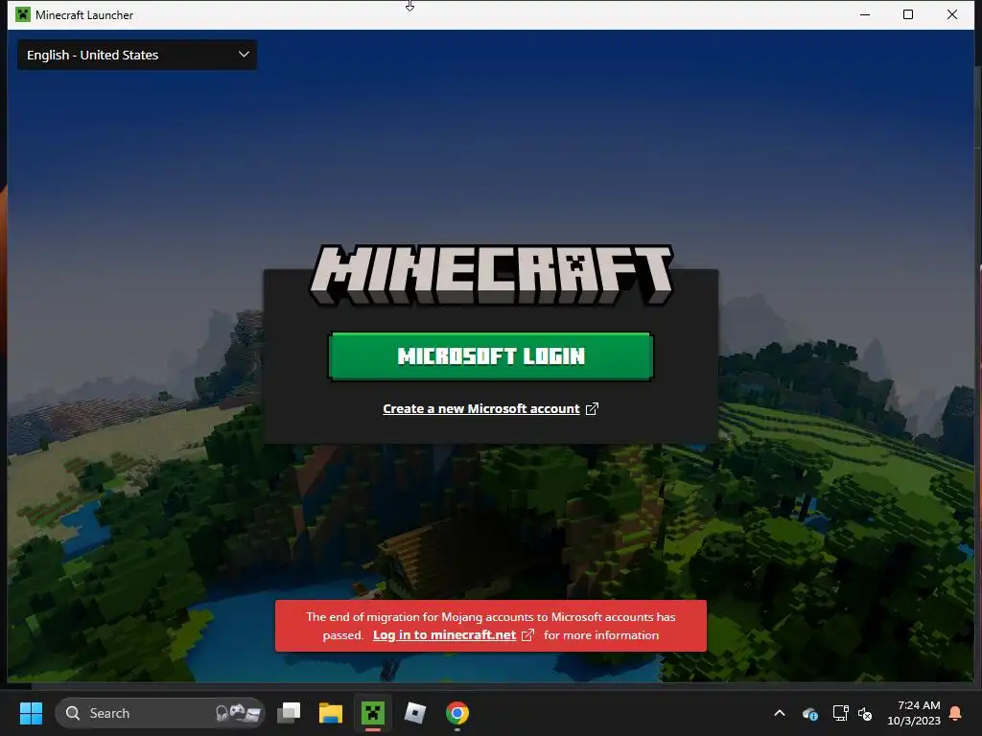
Task: Launch Google Chrome from the taskbar
Action: (457, 713)
